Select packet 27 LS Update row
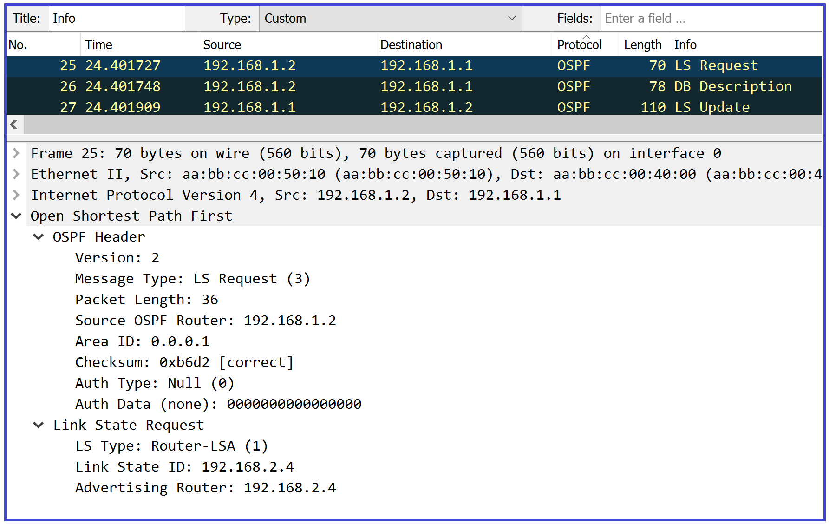Viewport: 829px width, 524px height. [x=325, y=107]
